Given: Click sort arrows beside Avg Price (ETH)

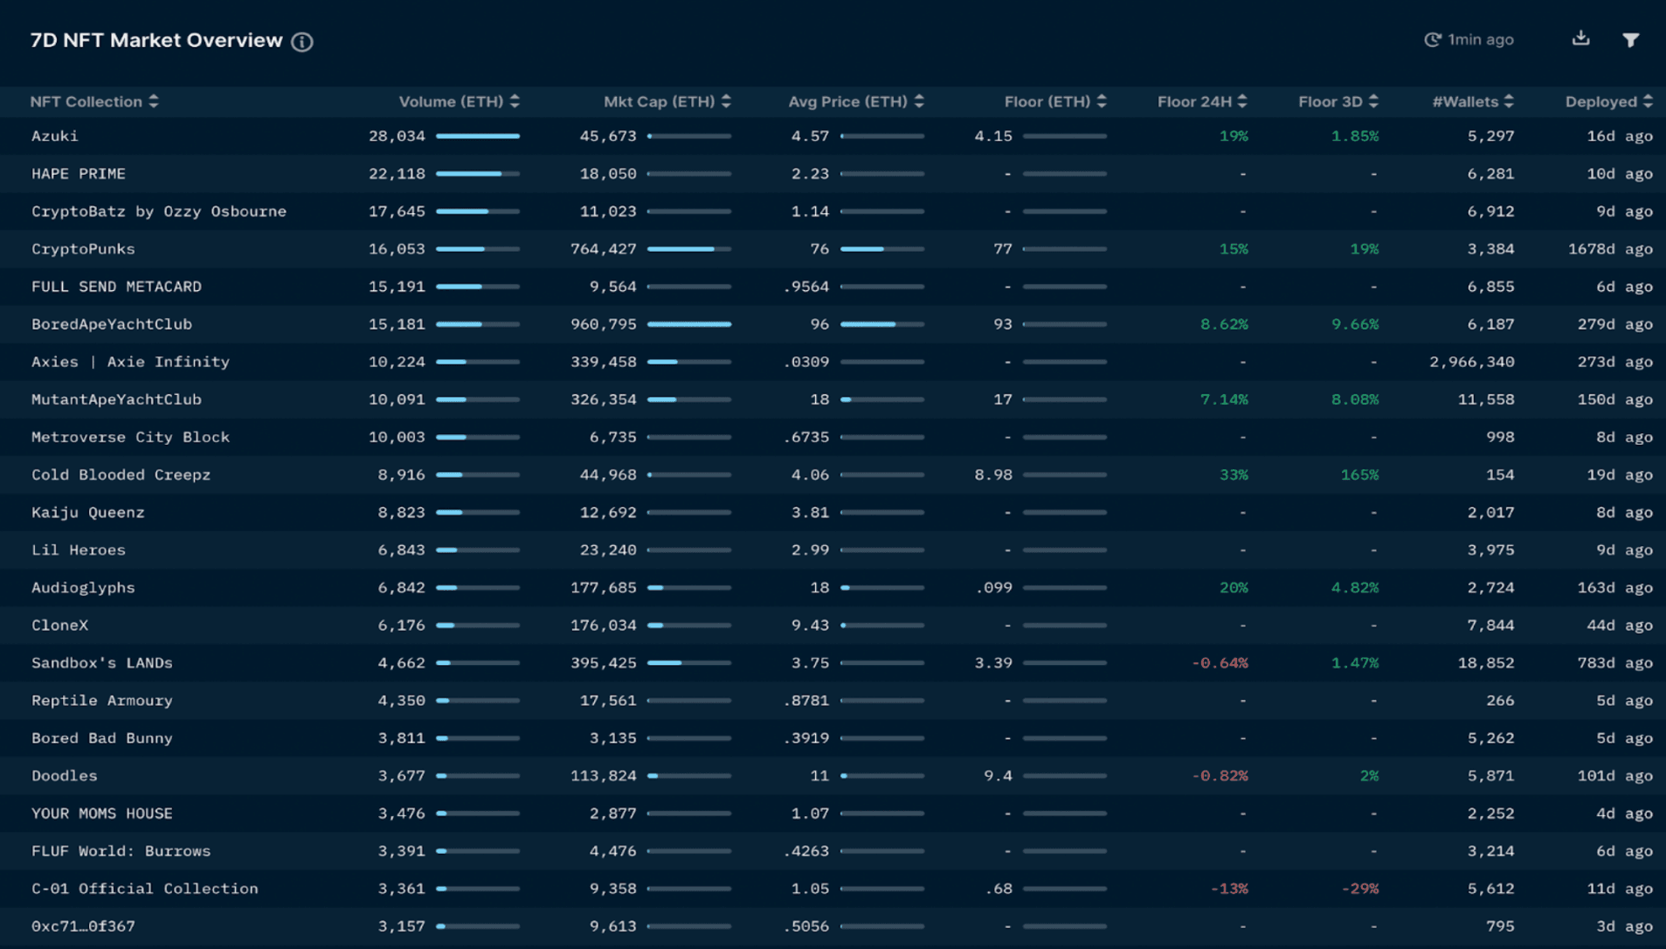Looking at the screenshot, I should coord(919,101).
